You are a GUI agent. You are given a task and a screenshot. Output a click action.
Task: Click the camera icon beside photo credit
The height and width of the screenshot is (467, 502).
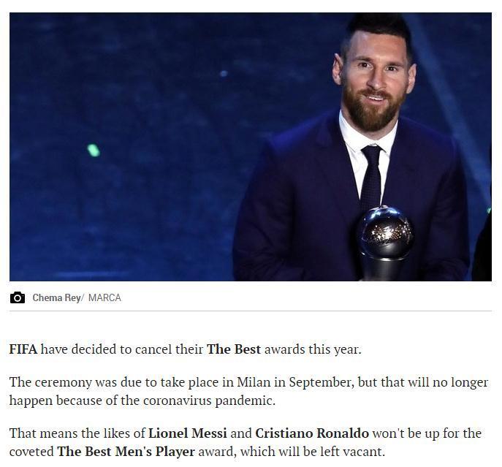[18, 297]
